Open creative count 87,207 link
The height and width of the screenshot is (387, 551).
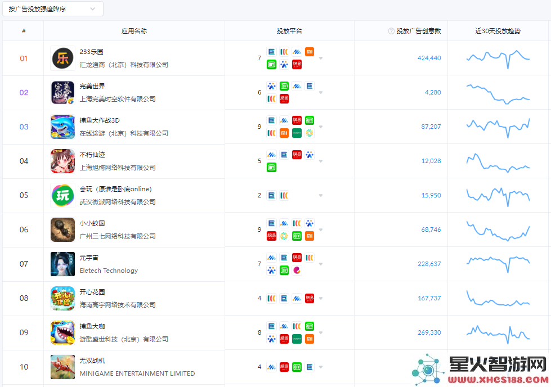[x=431, y=127]
